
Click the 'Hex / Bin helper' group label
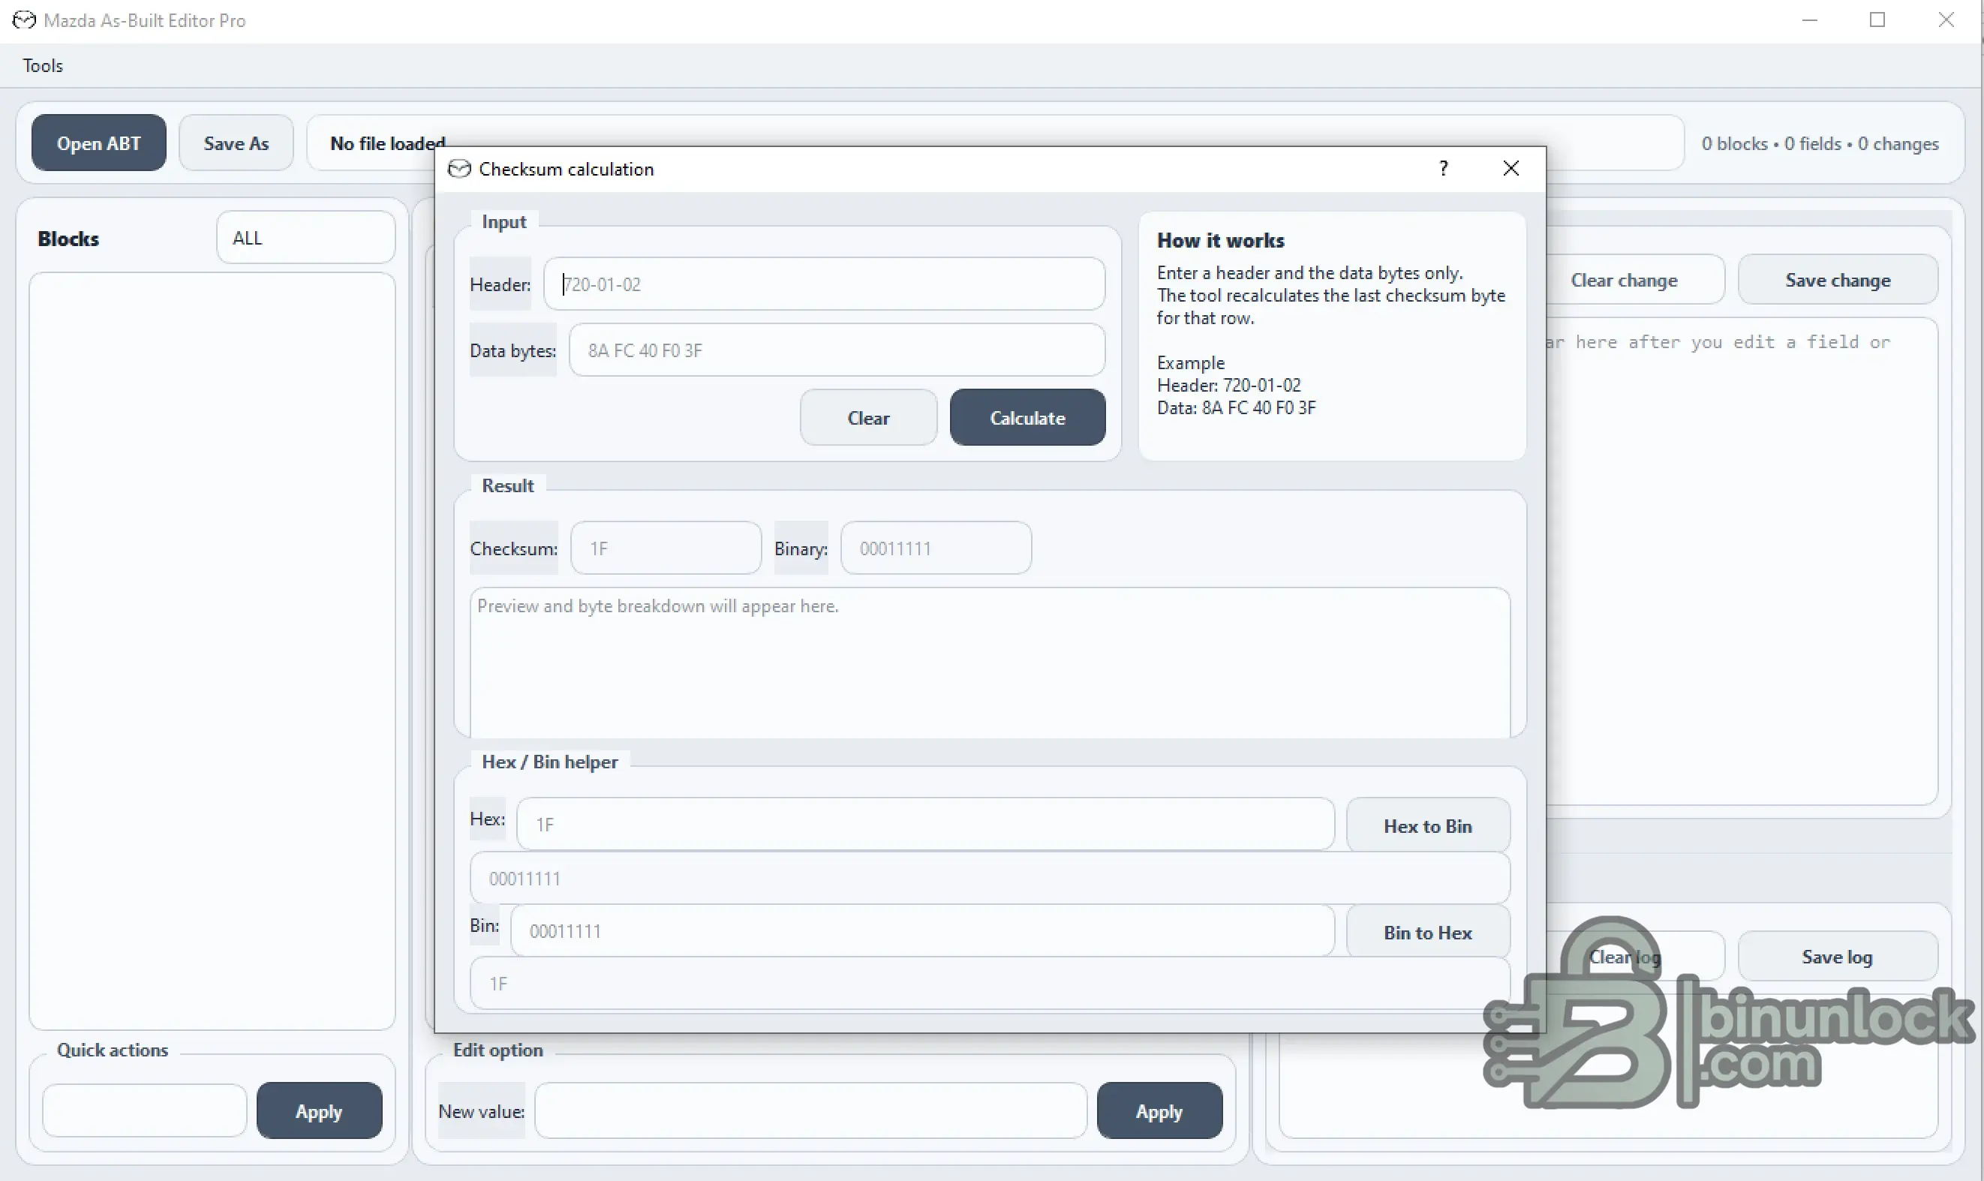tap(550, 762)
